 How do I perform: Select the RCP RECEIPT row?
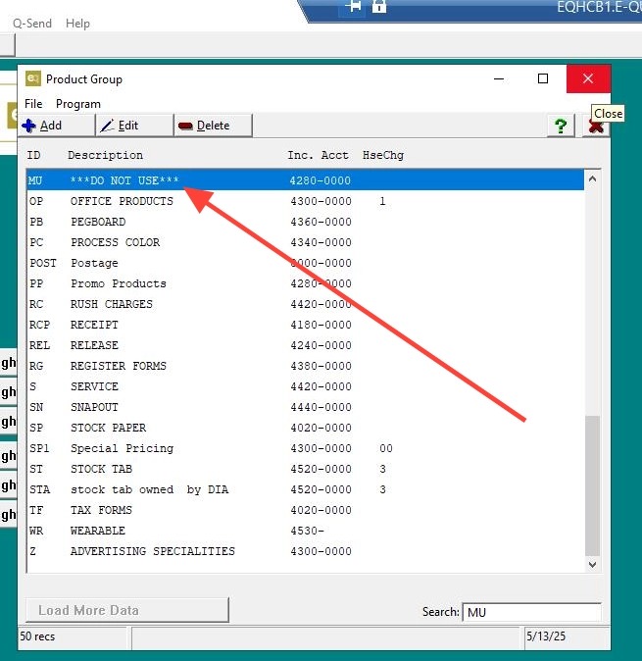306,325
